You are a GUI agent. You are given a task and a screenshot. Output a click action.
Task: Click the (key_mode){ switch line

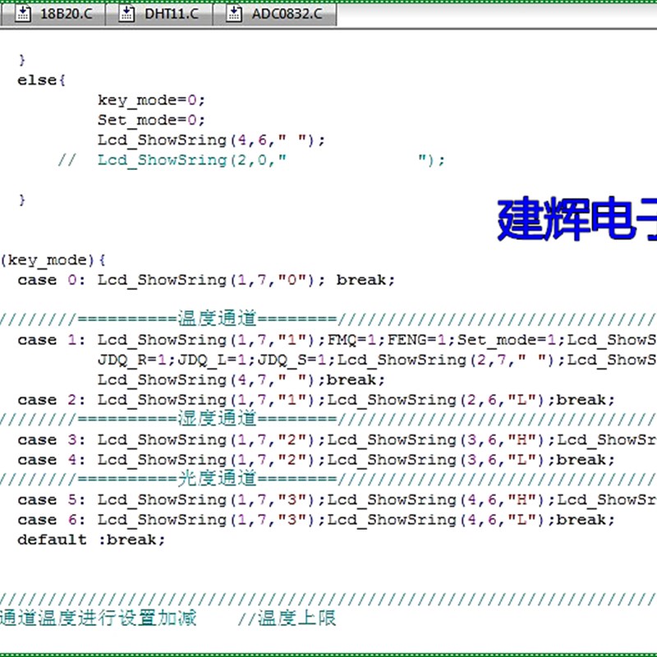53,260
